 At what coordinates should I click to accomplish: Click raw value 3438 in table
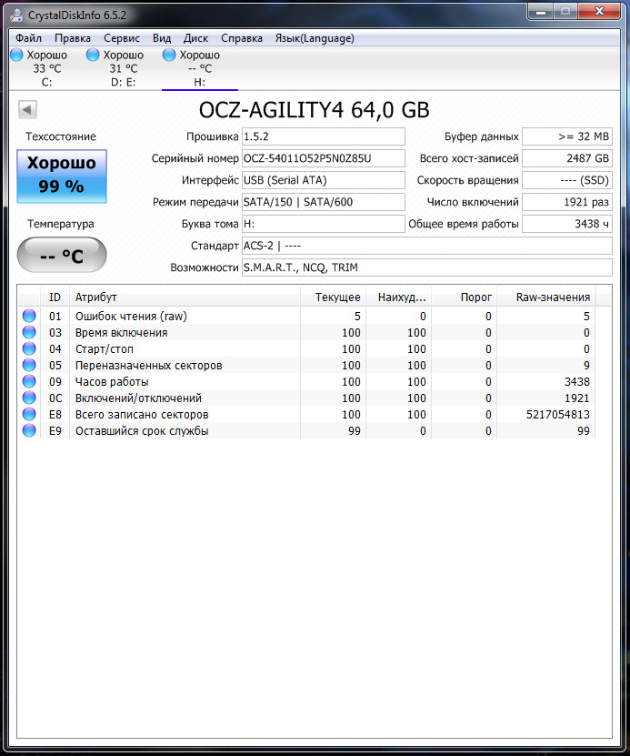576,382
